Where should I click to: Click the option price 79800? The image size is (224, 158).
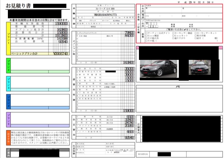(129, 32)
